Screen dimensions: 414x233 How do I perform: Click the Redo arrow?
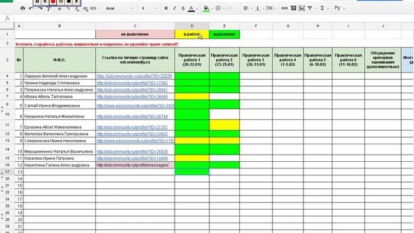(x=40, y=8)
